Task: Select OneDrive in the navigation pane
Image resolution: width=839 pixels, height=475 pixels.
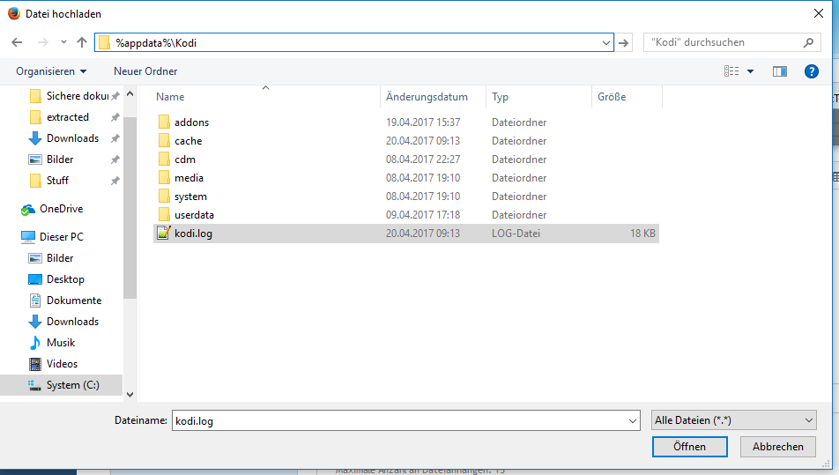Action: (61, 209)
